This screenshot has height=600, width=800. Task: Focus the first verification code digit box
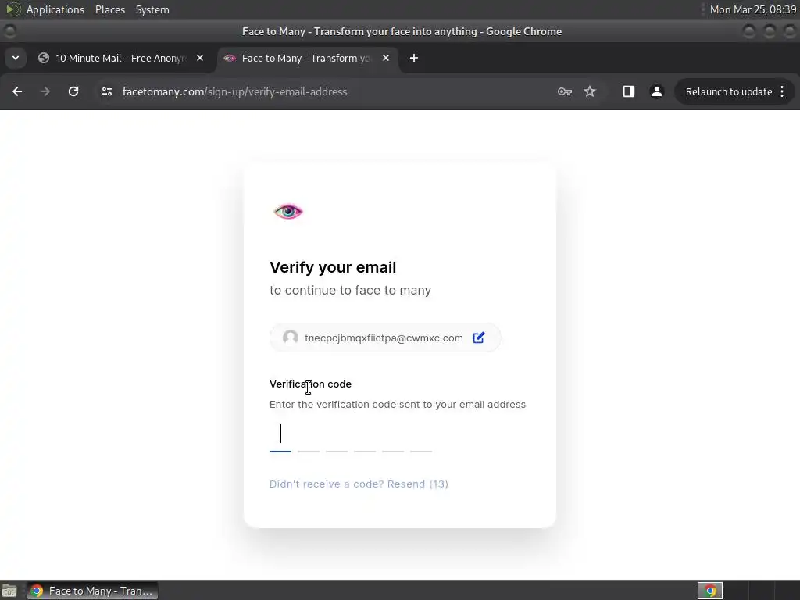280,436
